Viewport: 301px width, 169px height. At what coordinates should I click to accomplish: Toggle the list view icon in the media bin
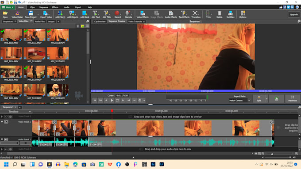tap(87, 26)
